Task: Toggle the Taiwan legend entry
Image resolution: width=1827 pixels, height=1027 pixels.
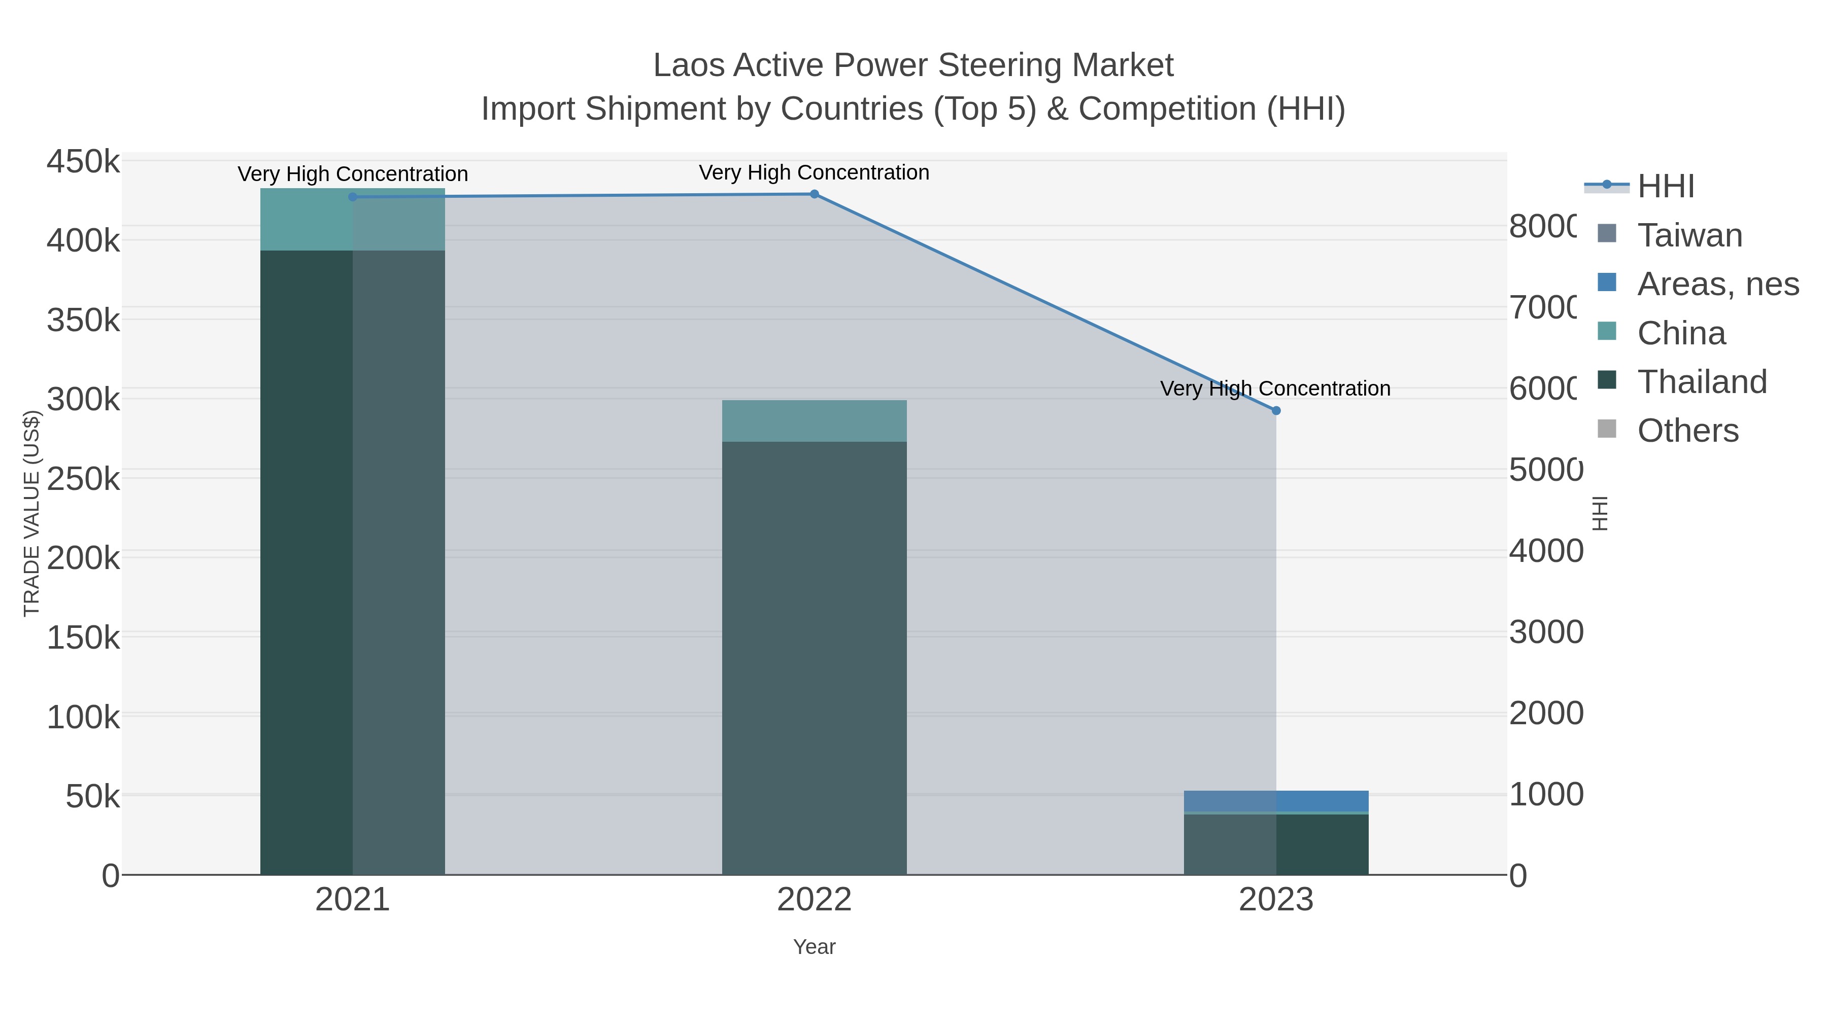Action: coord(1670,235)
